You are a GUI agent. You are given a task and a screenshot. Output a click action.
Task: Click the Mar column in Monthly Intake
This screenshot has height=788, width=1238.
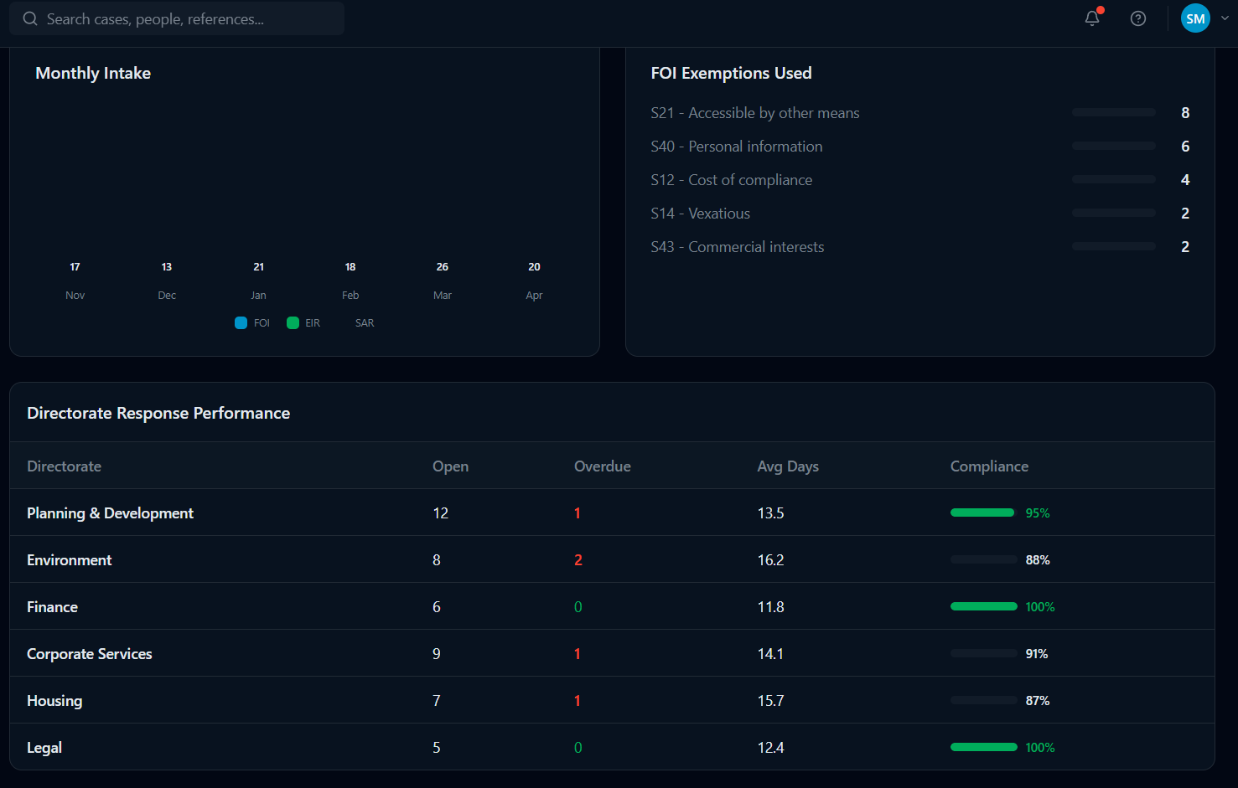coord(443,281)
